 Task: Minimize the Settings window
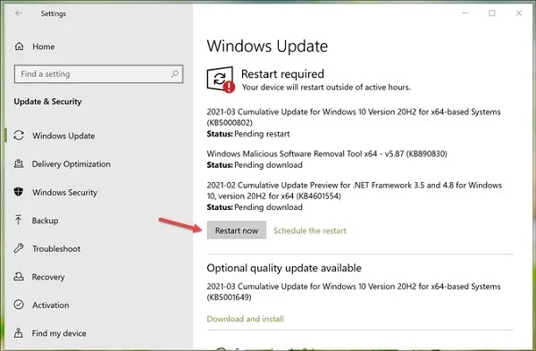pos(465,13)
